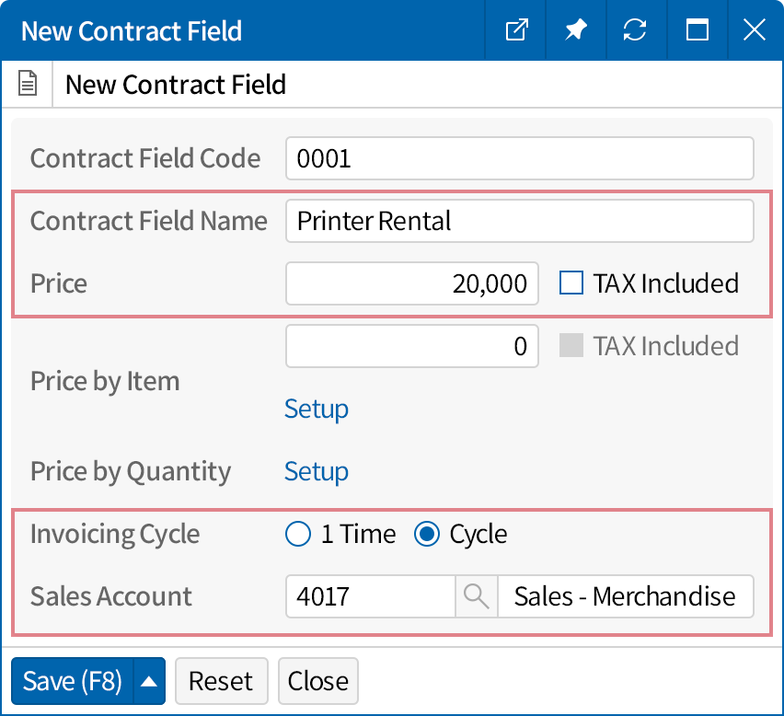Focus the Contract Field Name text box

[x=519, y=222]
